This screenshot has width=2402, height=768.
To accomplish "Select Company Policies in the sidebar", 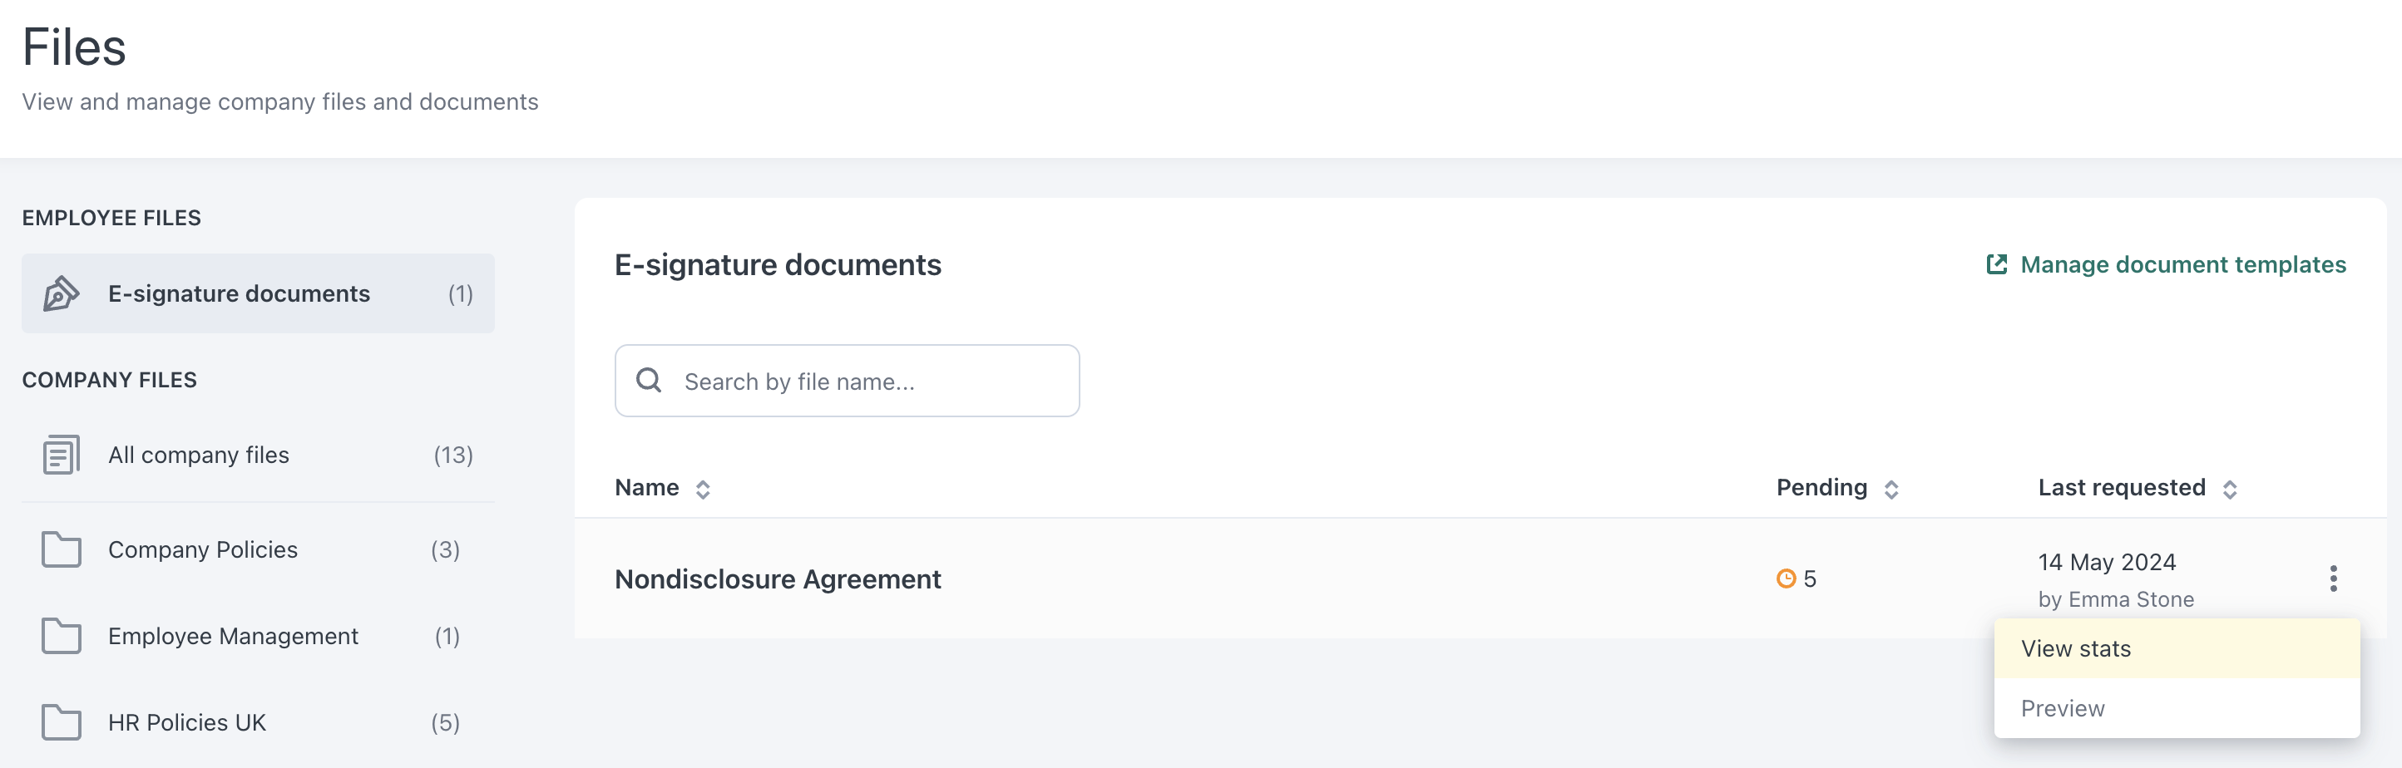I will point(201,550).
